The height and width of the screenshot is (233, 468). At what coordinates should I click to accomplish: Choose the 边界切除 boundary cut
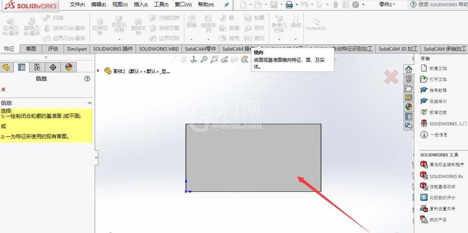[x=165, y=38]
